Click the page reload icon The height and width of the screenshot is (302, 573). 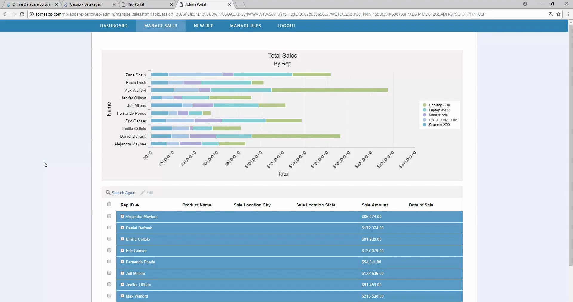pos(22,14)
